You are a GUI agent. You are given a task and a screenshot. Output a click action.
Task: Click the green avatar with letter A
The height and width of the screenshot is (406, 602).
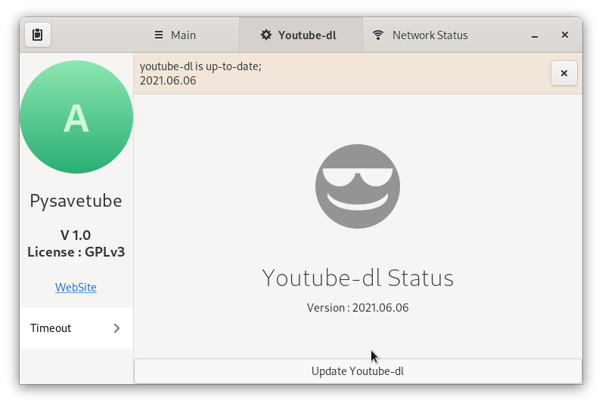pyautogui.click(x=76, y=117)
